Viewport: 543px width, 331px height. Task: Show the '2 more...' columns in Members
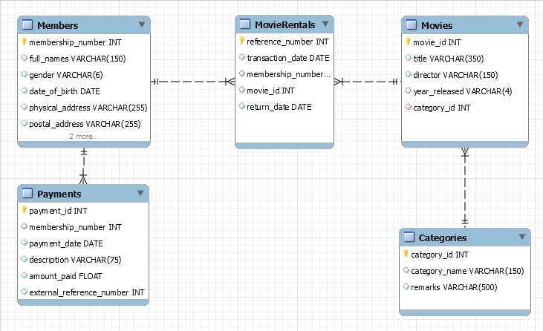84,137
